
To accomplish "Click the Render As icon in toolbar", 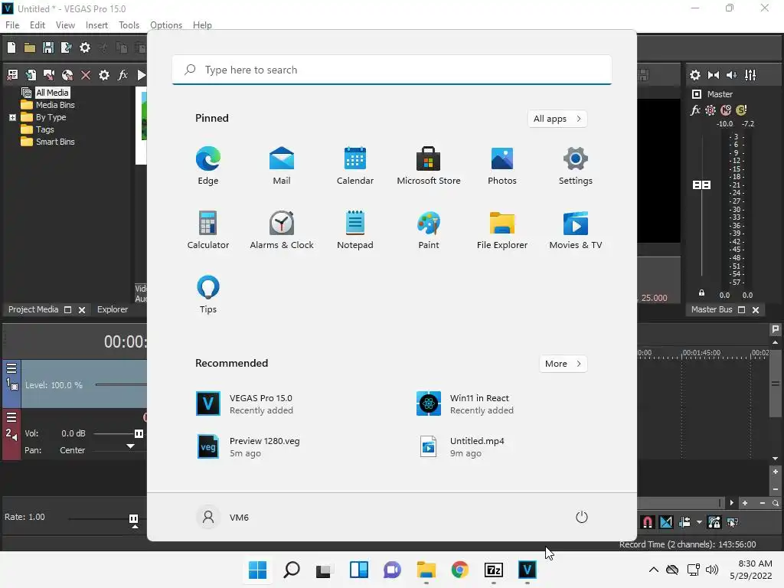I will (66, 47).
